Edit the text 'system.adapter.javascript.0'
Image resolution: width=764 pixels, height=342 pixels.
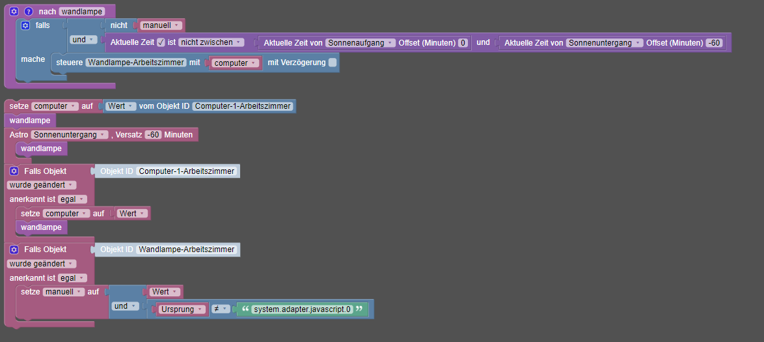pyautogui.click(x=302, y=309)
